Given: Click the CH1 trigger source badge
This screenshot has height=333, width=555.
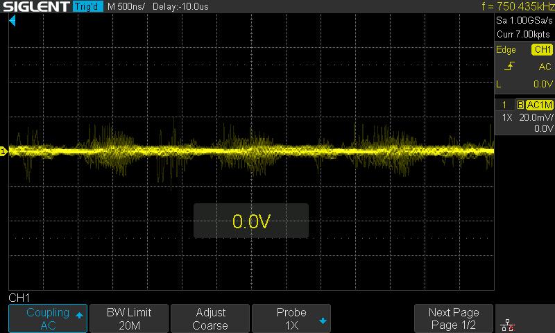Looking at the screenshot, I should [x=543, y=49].
